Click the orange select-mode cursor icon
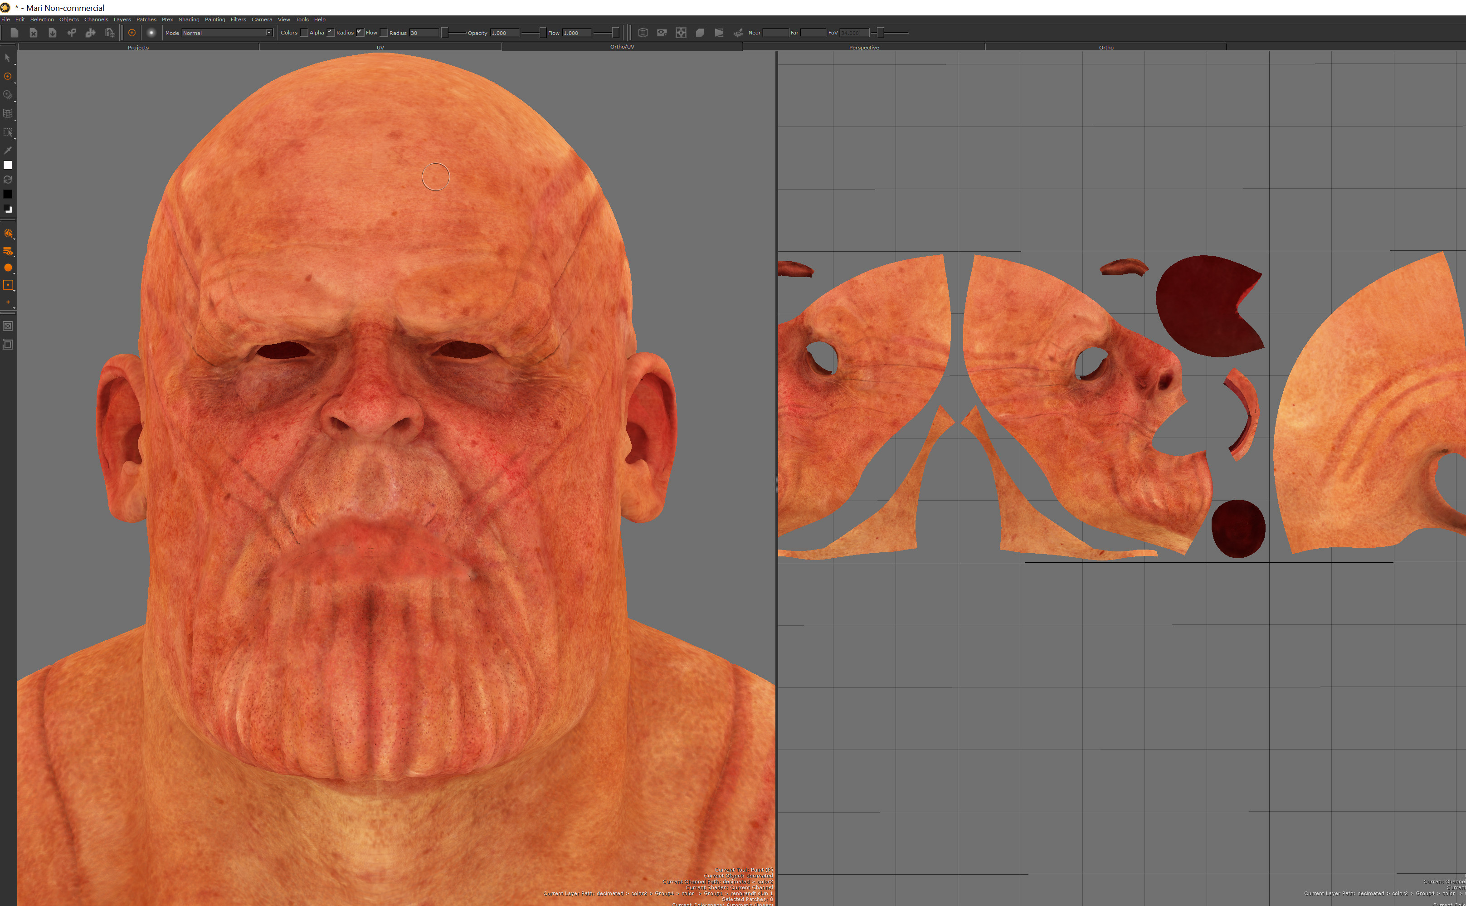Screen dimensions: 1466x906 click(x=8, y=233)
